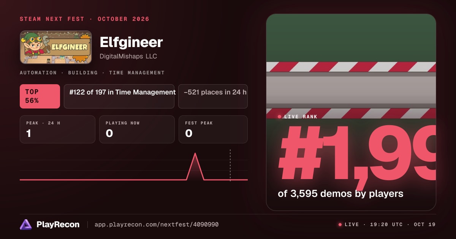Select the PEAK · 24 H stat card

click(57, 129)
